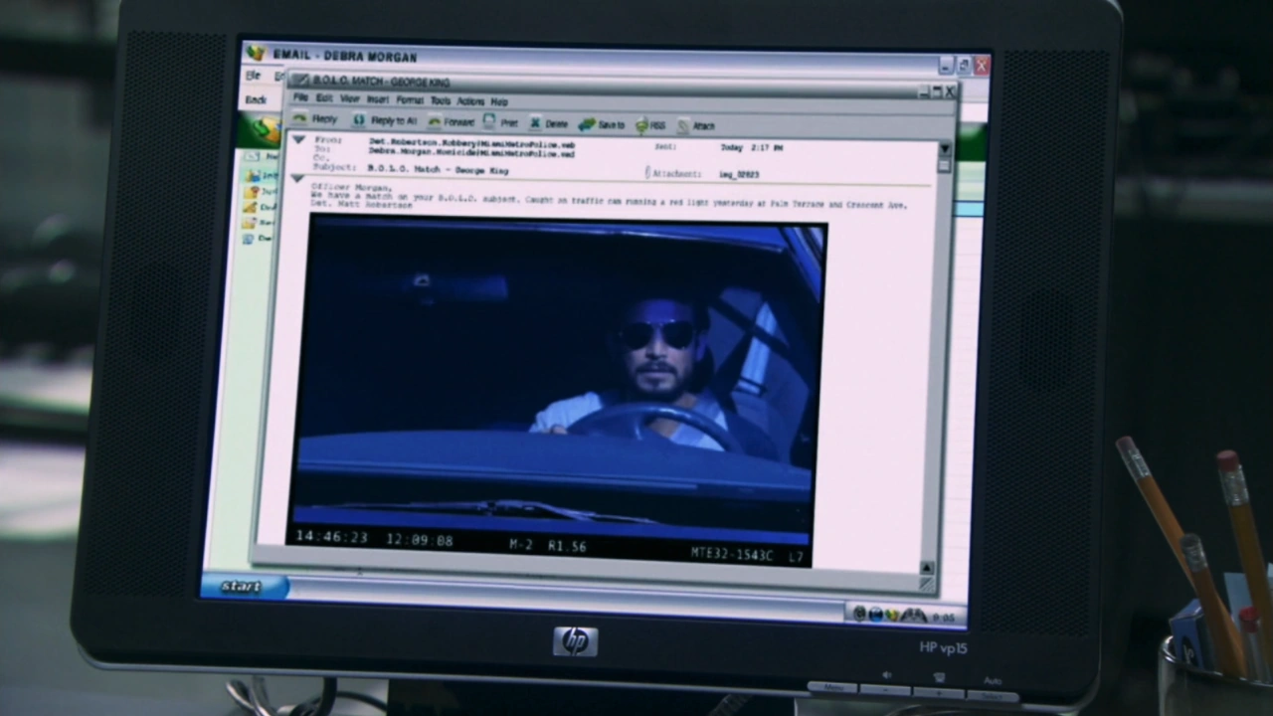Viewport: 1273px width, 716px height.
Task: Click the Back button in the Email main window
Action: [257, 99]
